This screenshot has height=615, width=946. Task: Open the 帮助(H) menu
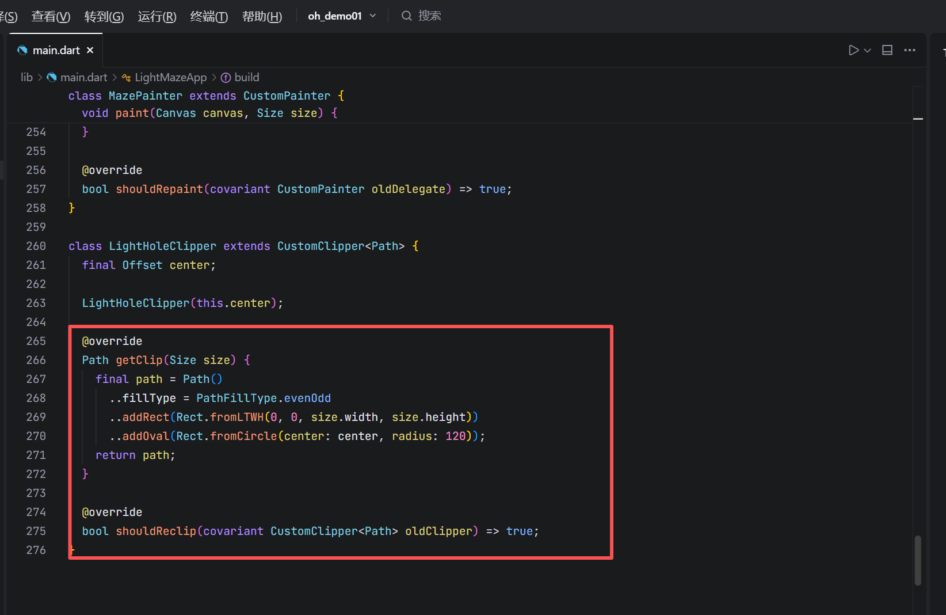tap(262, 16)
